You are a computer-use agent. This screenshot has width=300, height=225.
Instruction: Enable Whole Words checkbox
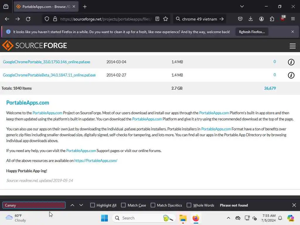(189, 205)
